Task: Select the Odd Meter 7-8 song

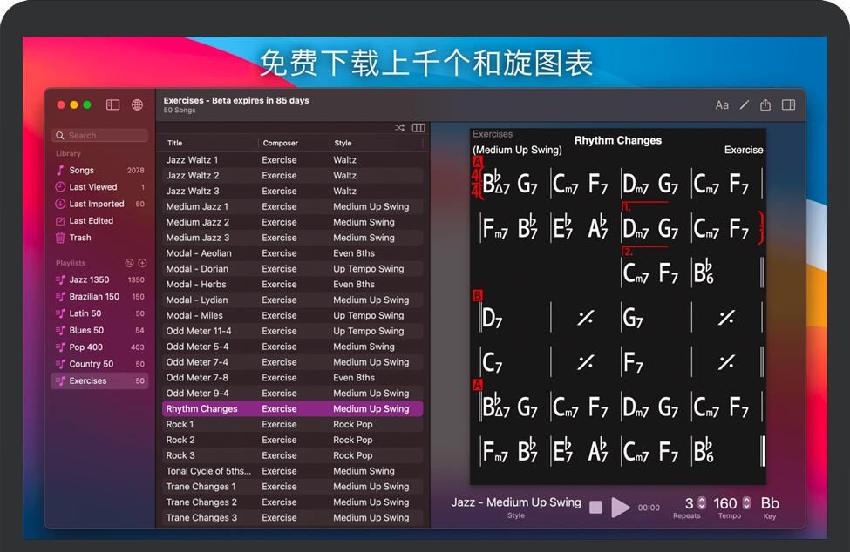Action: tap(292, 378)
